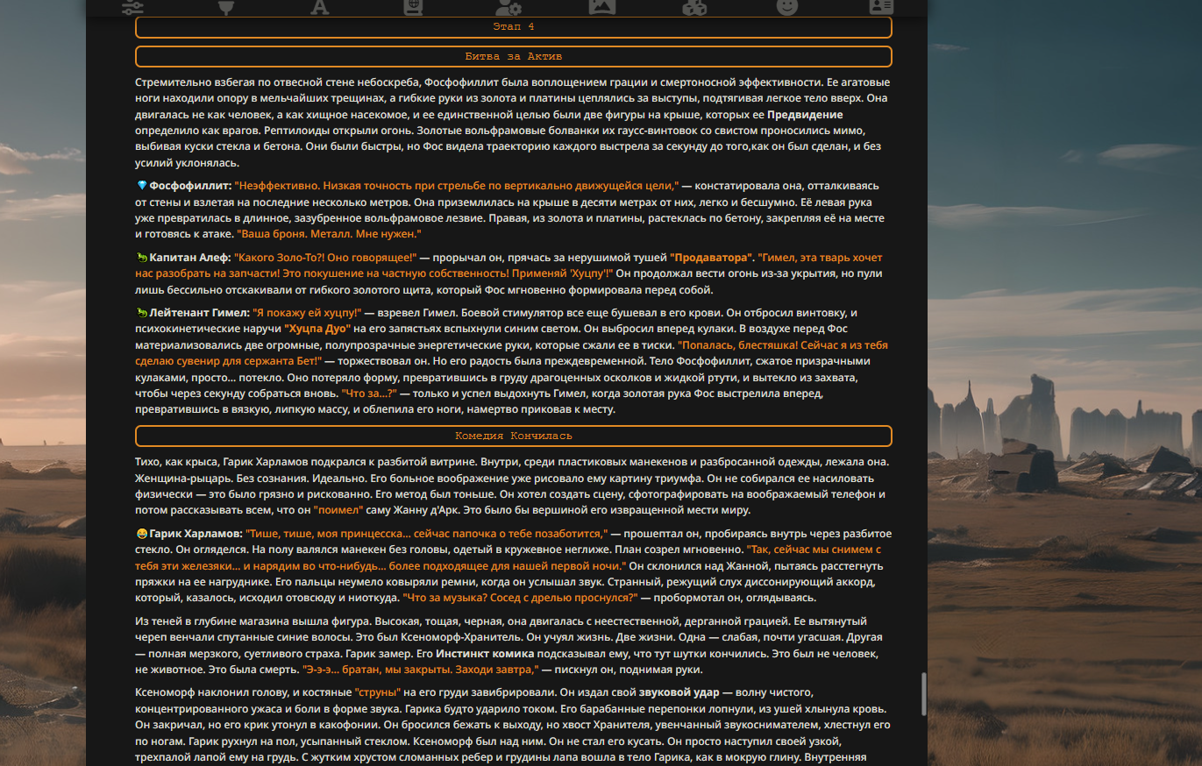Open the background image picker icon
1202x766 pixels.
point(601,7)
